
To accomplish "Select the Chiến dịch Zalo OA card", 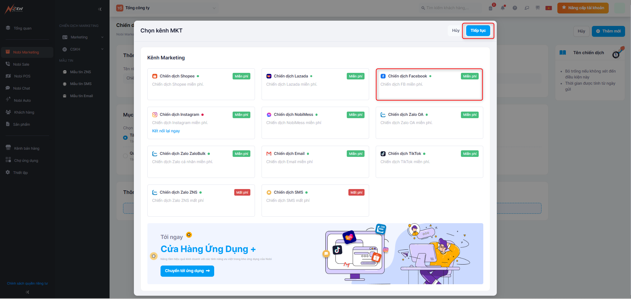I will 429,123.
